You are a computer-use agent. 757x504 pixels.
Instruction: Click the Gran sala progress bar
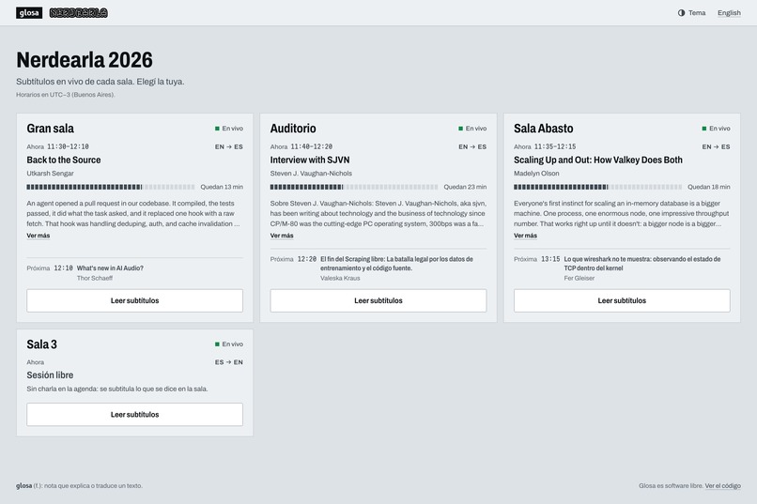[x=111, y=187]
